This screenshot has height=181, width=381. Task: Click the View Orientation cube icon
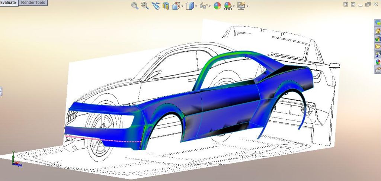176,6
